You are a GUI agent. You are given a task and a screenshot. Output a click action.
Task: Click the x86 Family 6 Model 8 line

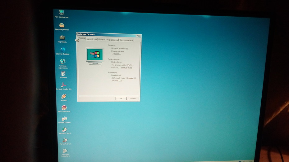click(x=123, y=78)
